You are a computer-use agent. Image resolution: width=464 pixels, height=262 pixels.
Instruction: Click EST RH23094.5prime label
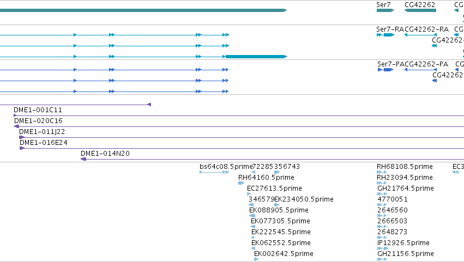405,178
